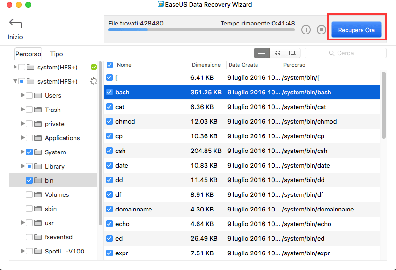The height and width of the screenshot is (270, 396).
Task: Click the Recupera Ora button
Action: click(356, 30)
